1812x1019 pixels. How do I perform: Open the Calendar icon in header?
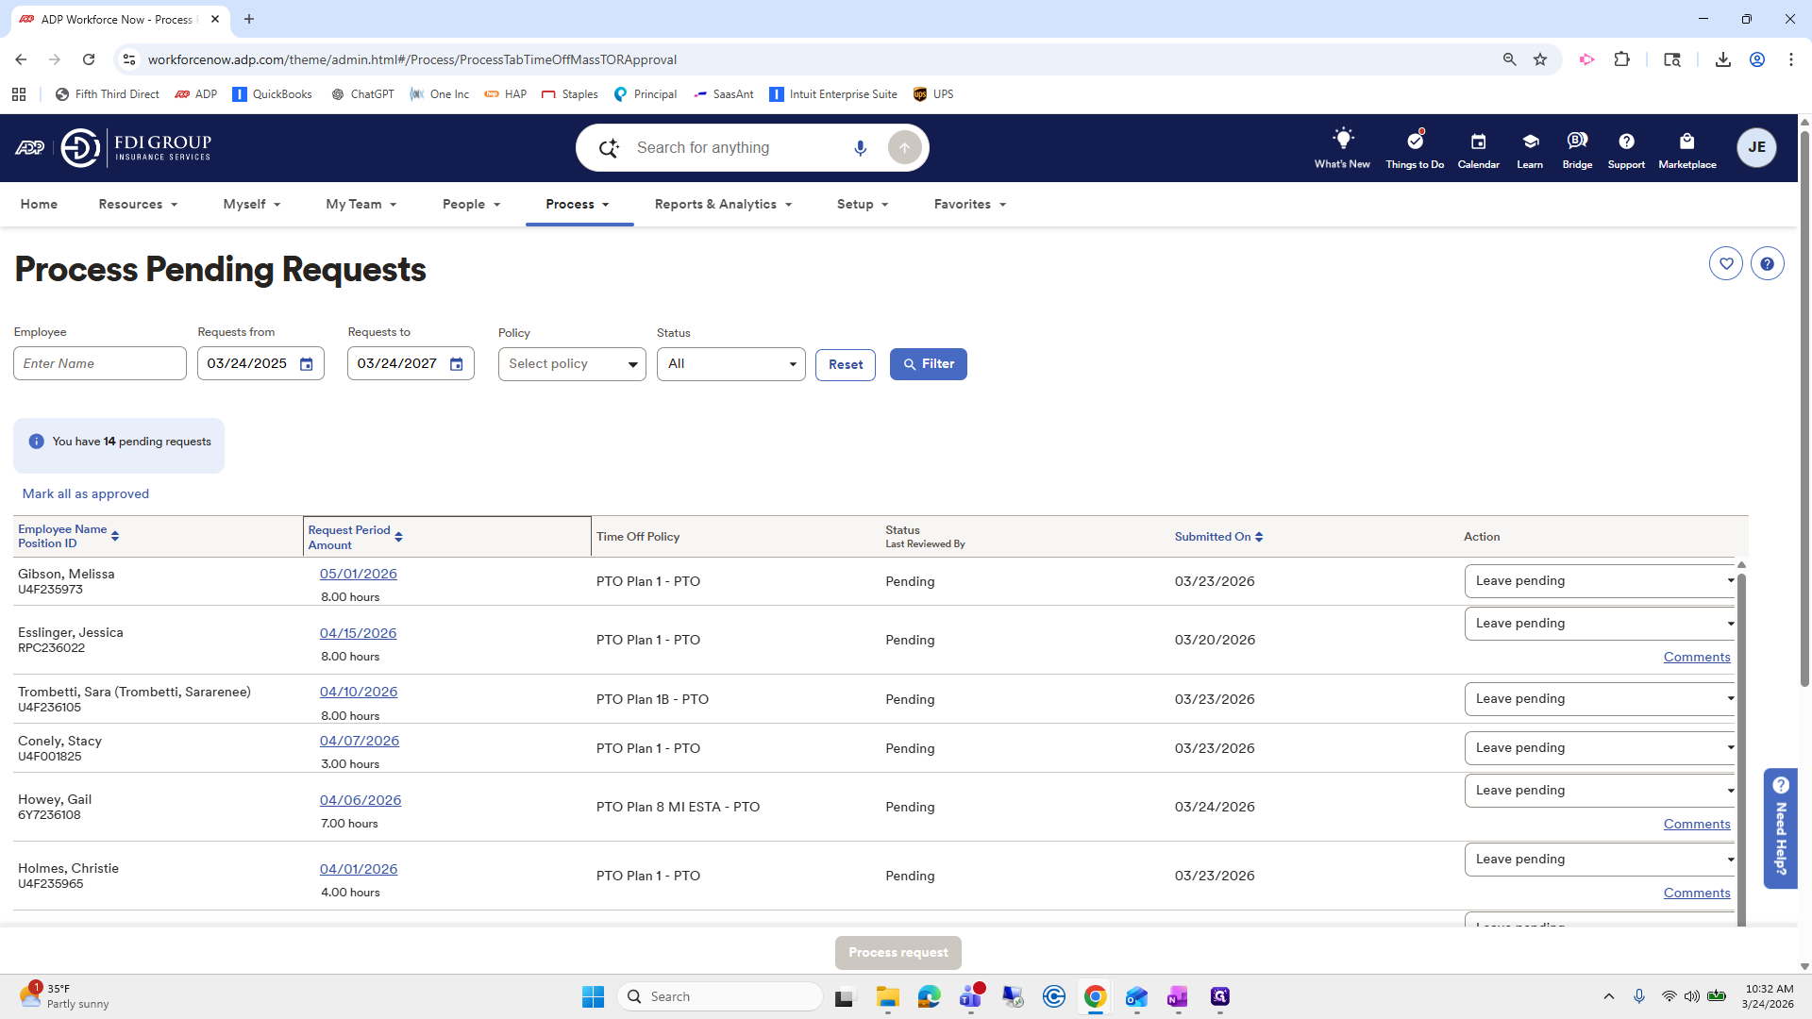[x=1478, y=142]
